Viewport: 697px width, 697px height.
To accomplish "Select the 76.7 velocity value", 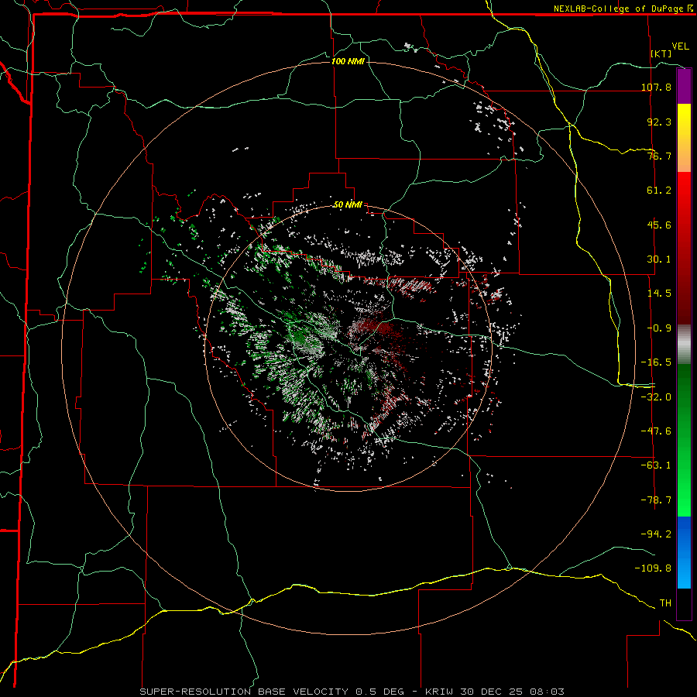I will (659, 156).
